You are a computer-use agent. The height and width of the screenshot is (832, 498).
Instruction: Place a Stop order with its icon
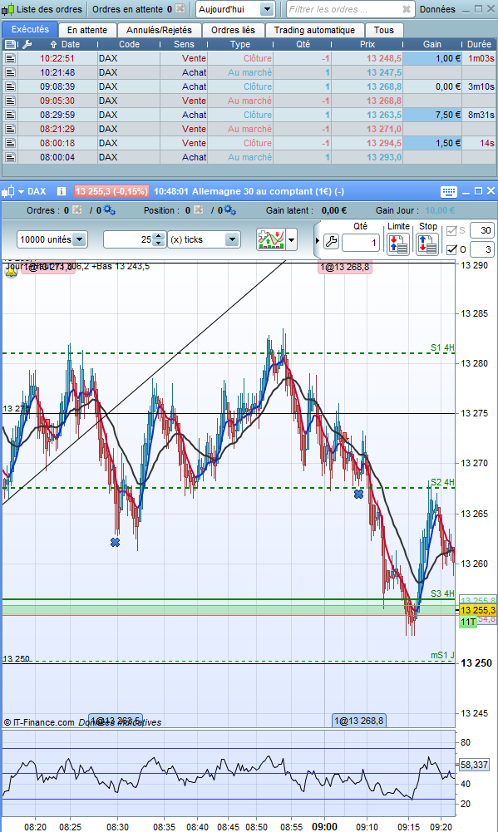click(427, 244)
